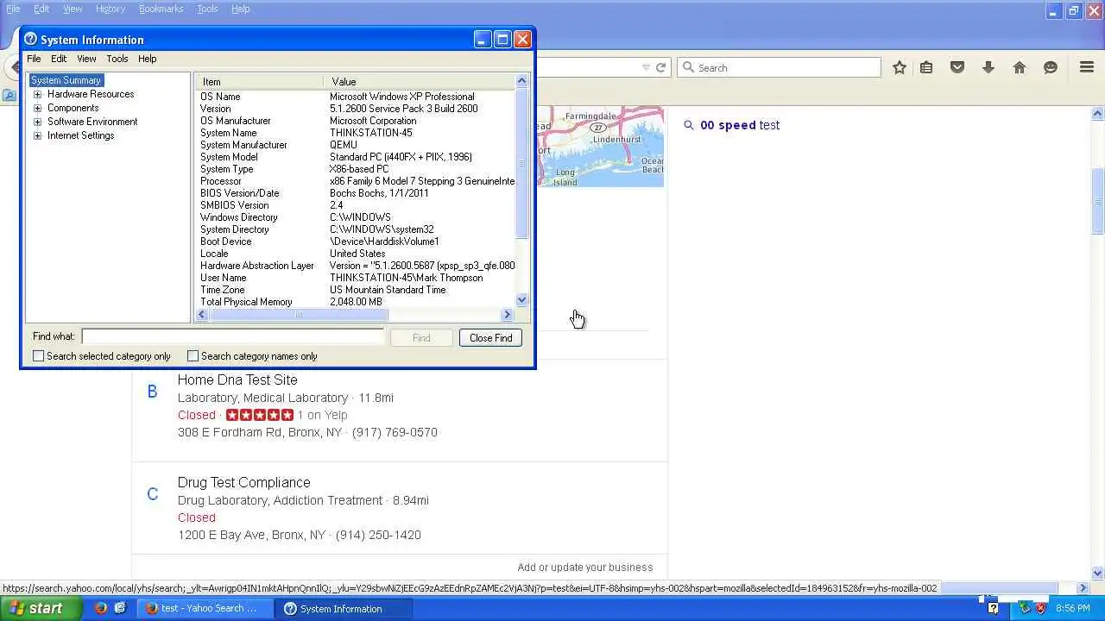This screenshot has height=621, width=1105.
Task: Click the details list scroll-down arrow
Action: coord(521,300)
